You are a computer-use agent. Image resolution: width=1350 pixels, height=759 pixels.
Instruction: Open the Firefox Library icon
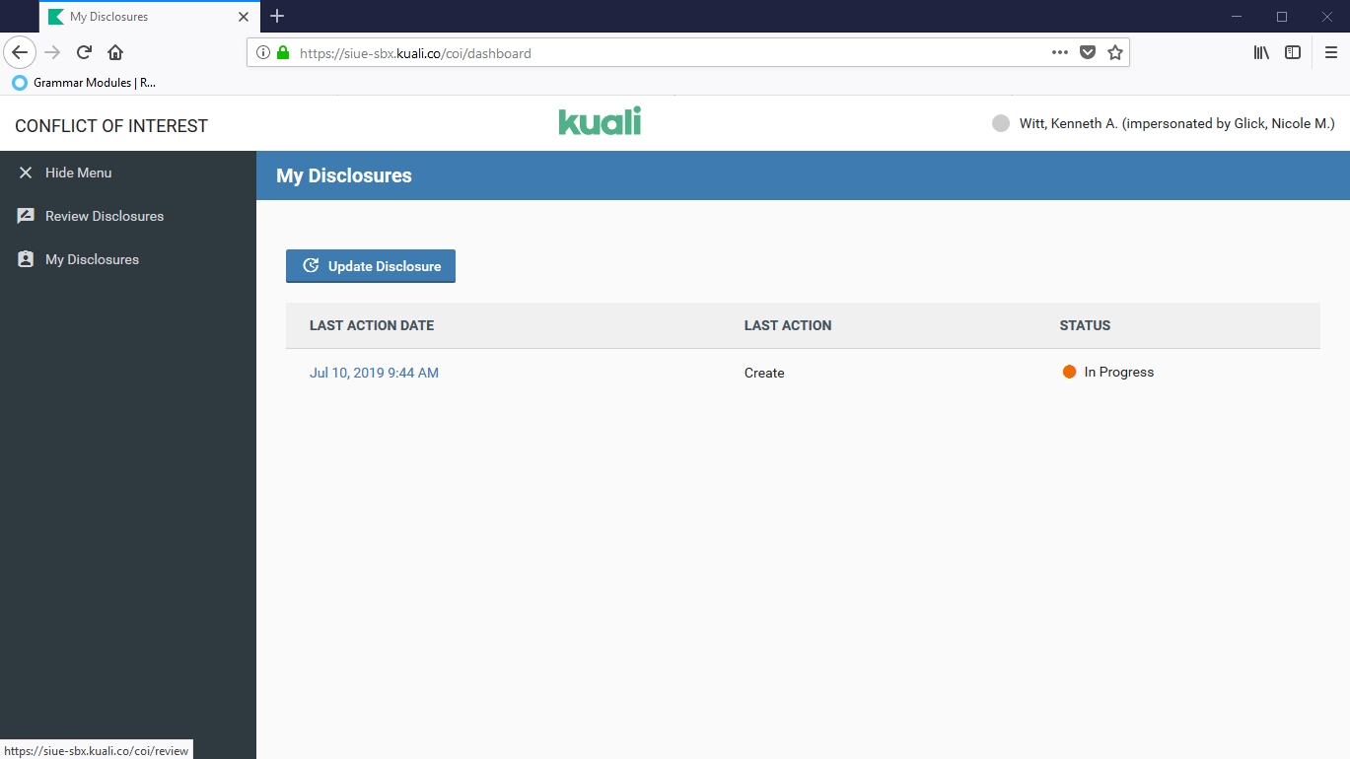(x=1261, y=53)
